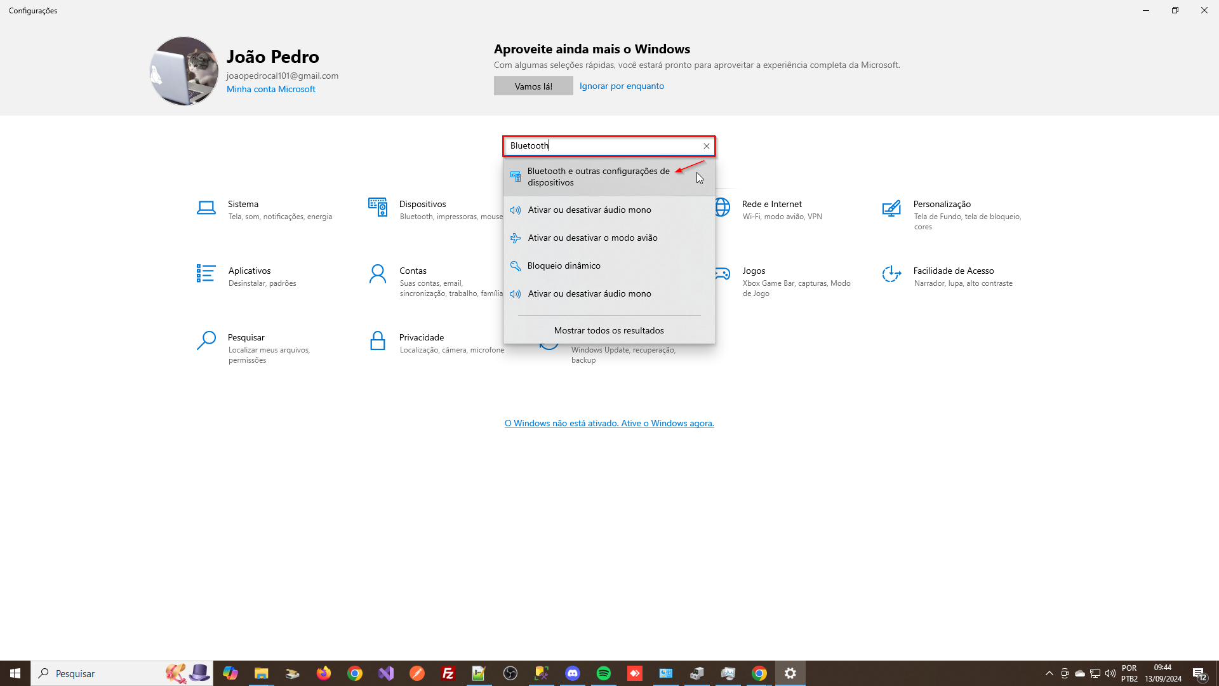Open the Privacidade padlock icon
The width and height of the screenshot is (1219, 686).
[378, 340]
